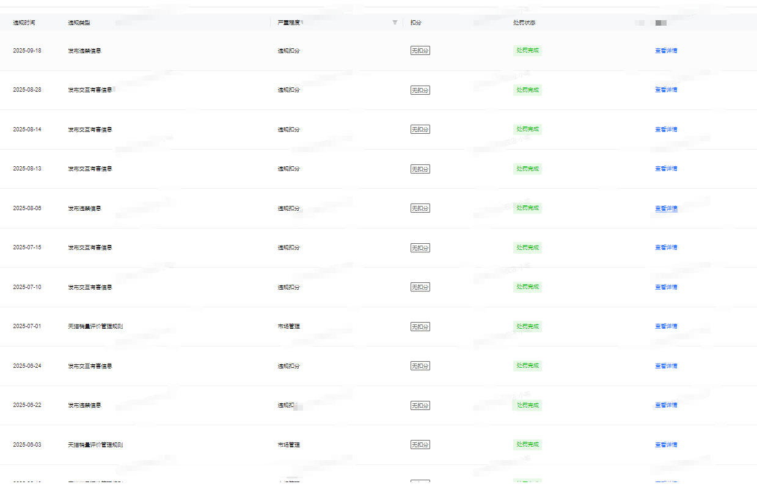Click the 处罚完成 status in the 2025-07-15 row

(527, 247)
